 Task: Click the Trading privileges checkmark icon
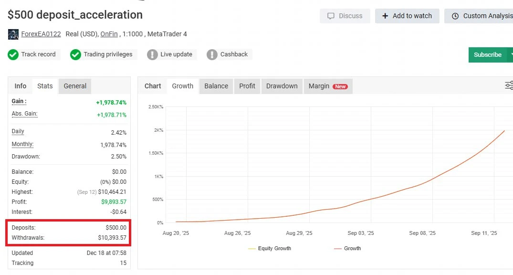[75, 54]
